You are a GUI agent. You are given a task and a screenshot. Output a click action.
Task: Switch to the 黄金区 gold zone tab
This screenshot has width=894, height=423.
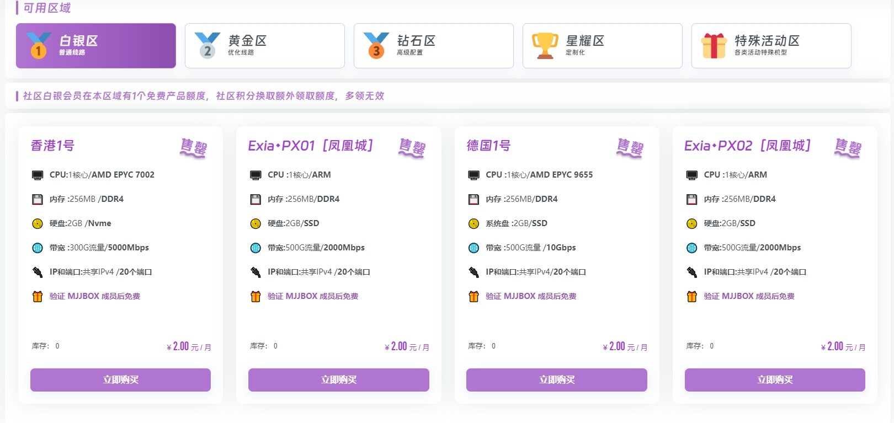265,46
